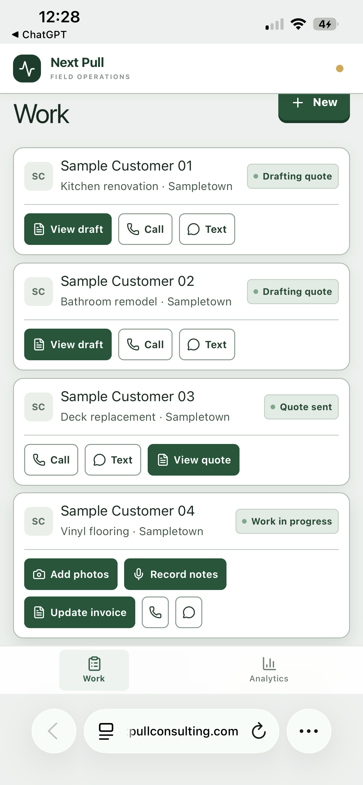Screen dimensions: 363x785
Task: View draft for Sample Customer 01
Action: (x=68, y=229)
